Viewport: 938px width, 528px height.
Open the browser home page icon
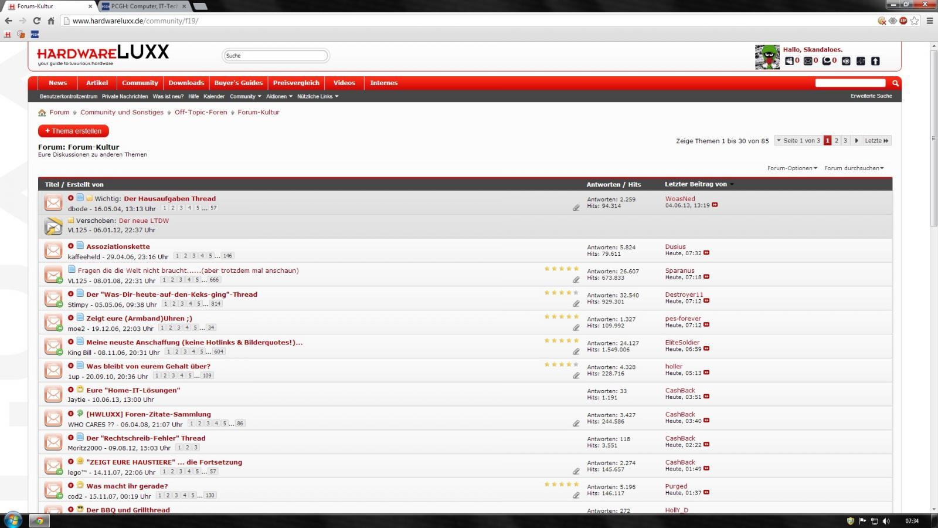[51, 21]
